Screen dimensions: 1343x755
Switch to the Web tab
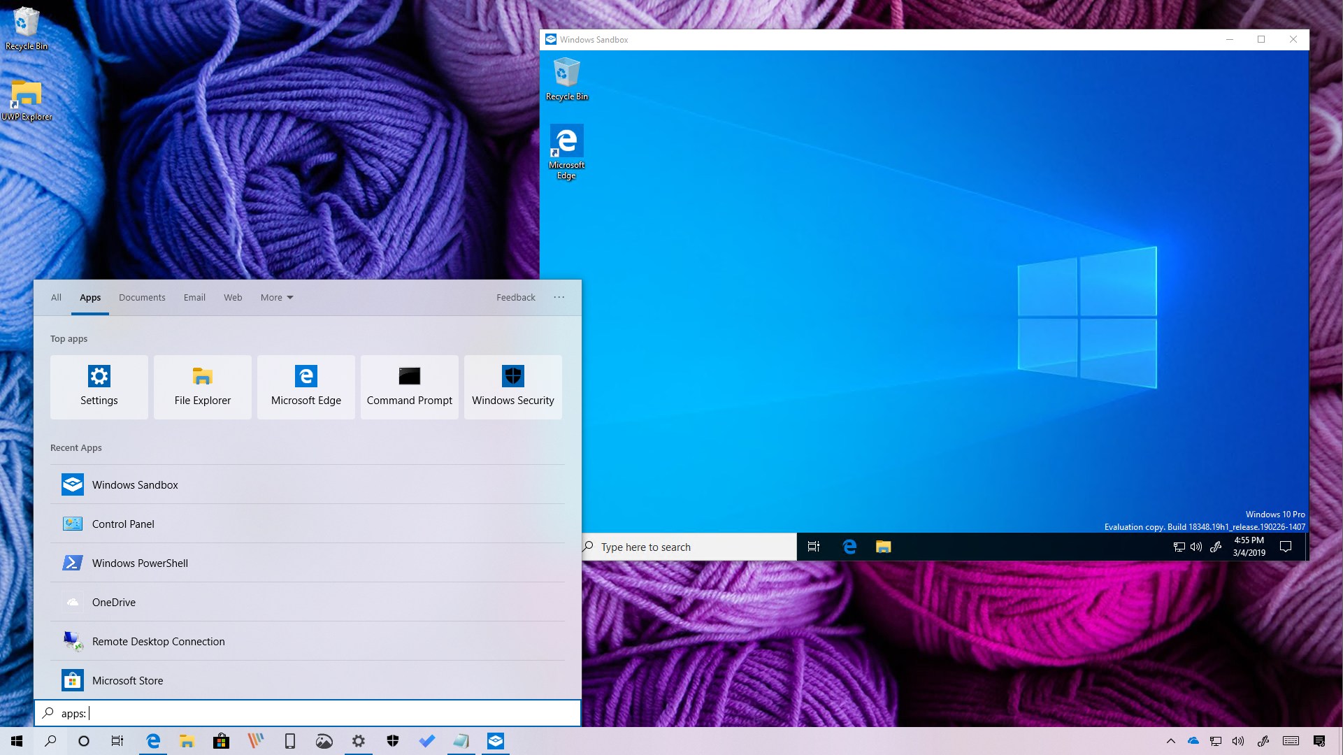click(233, 297)
